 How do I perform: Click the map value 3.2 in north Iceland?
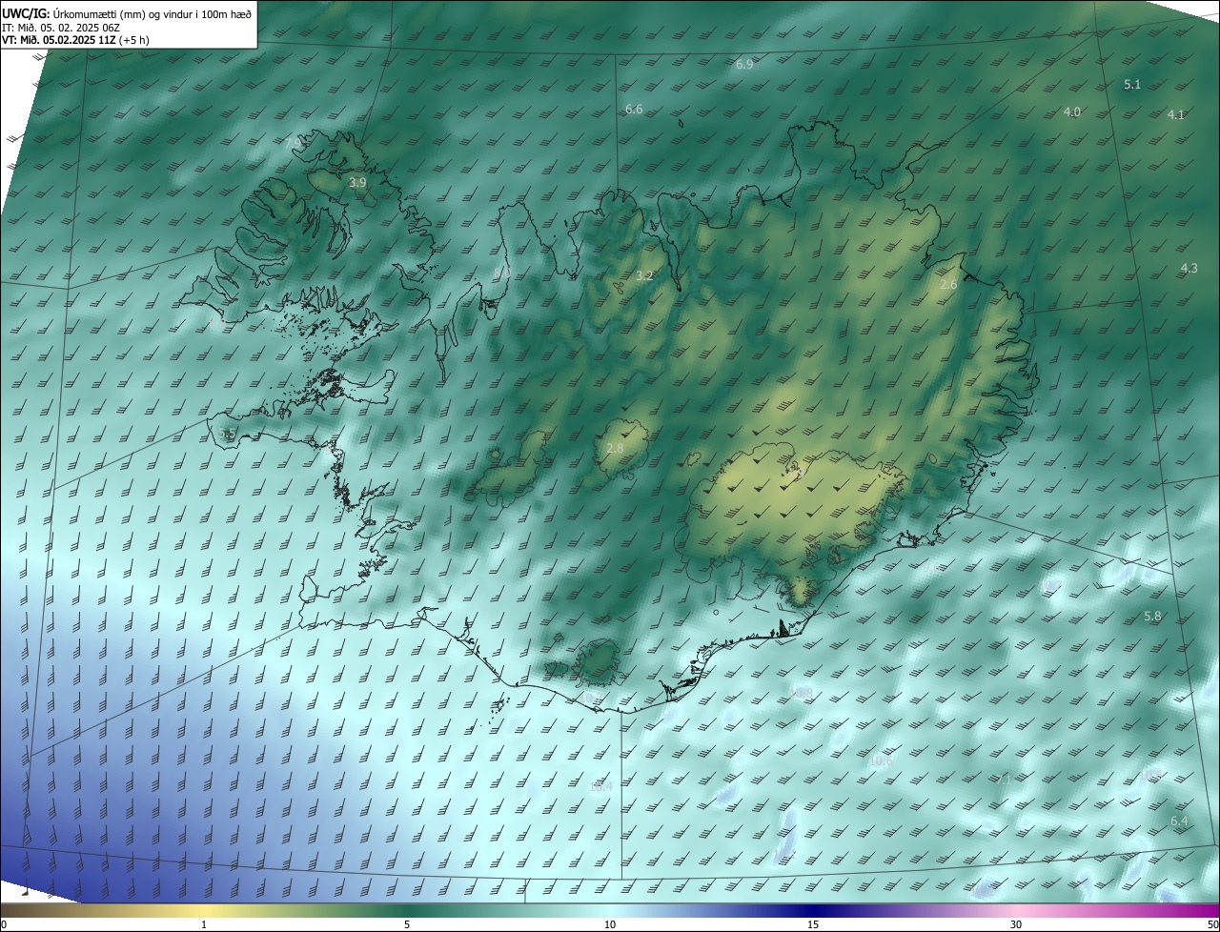(644, 276)
